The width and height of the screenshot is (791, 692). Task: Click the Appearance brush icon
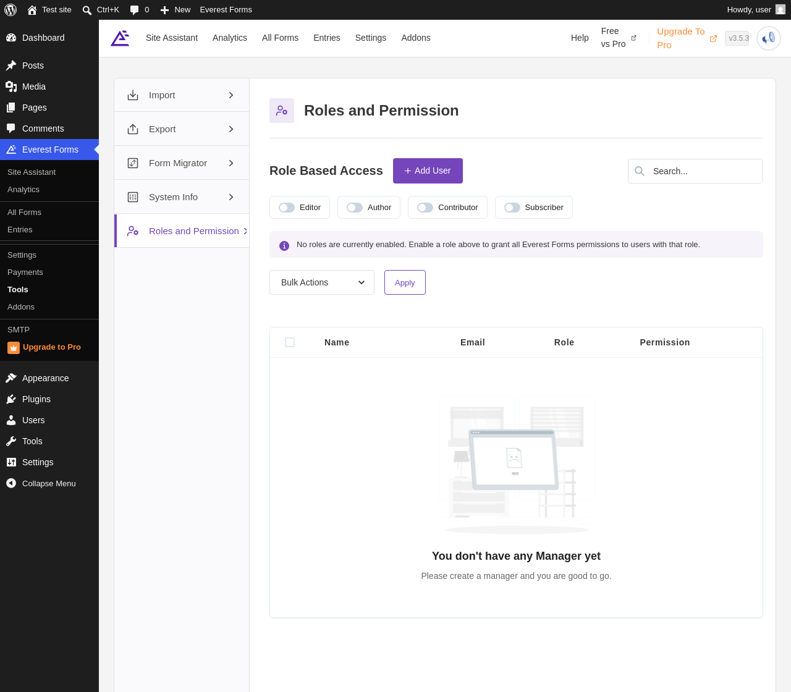tap(11, 378)
